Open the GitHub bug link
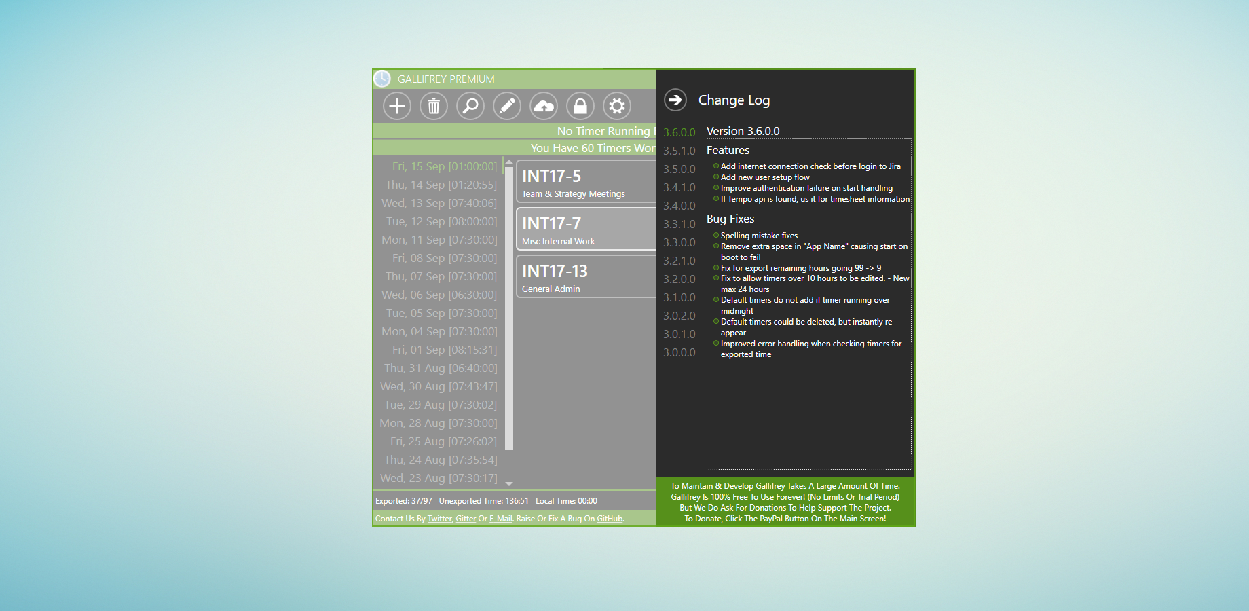Screen dimensions: 1249x611 610,519
